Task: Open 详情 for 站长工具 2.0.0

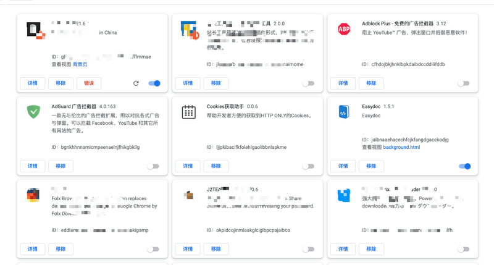Action: point(188,83)
